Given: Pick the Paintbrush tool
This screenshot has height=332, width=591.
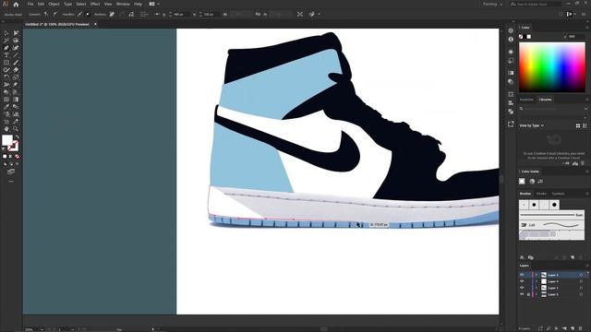Looking at the screenshot, I should click(16, 63).
